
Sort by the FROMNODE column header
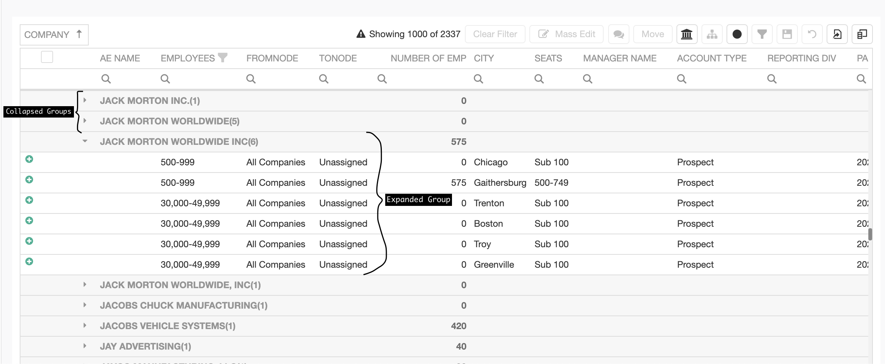[272, 58]
